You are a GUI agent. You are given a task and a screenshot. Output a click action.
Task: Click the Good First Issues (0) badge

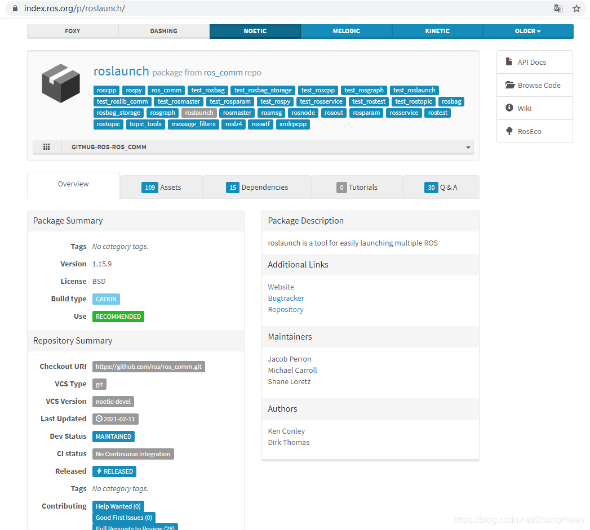(x=124, y=518)
